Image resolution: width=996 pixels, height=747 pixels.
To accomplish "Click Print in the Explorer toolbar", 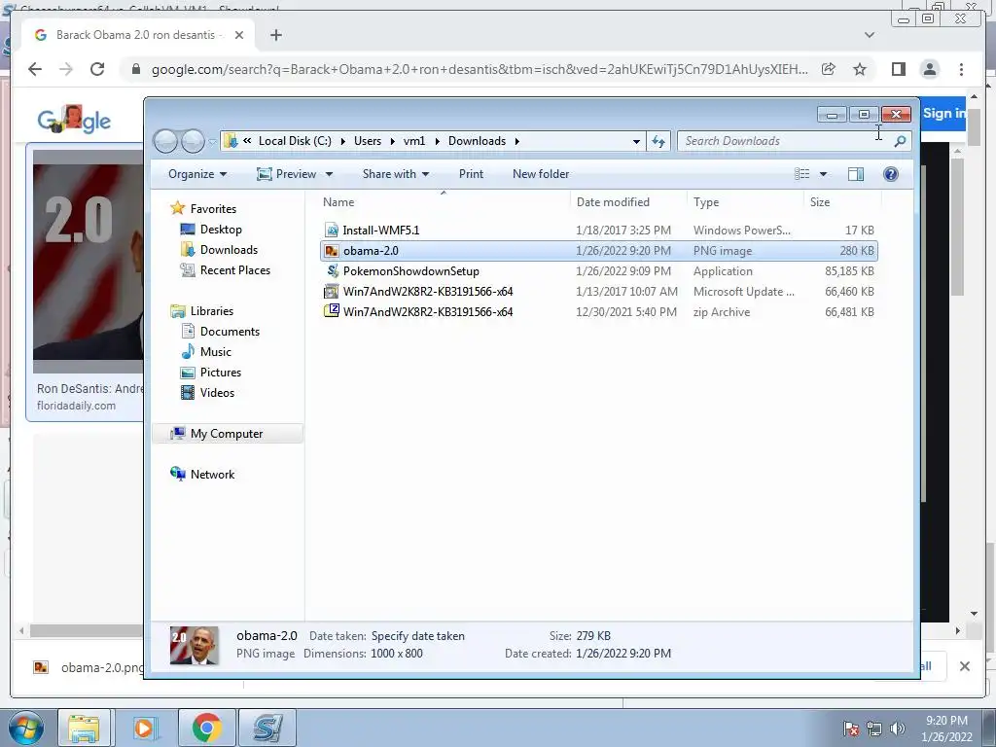I will click(x=471, y=174).
